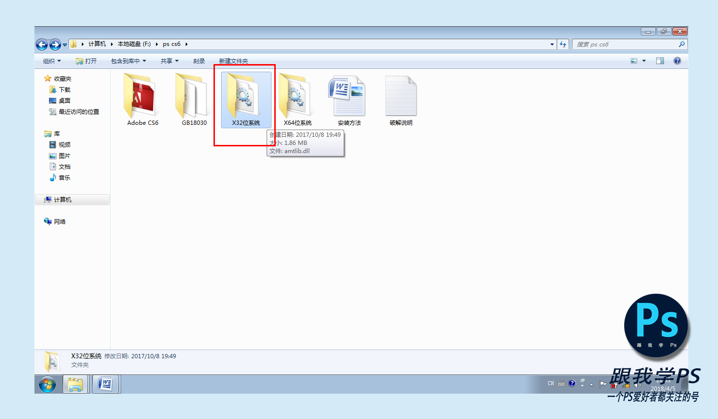The width and height of the screenshot is (718, 419).
Task: Open Explorer help via question mark icon
Action: coord(677,61)
